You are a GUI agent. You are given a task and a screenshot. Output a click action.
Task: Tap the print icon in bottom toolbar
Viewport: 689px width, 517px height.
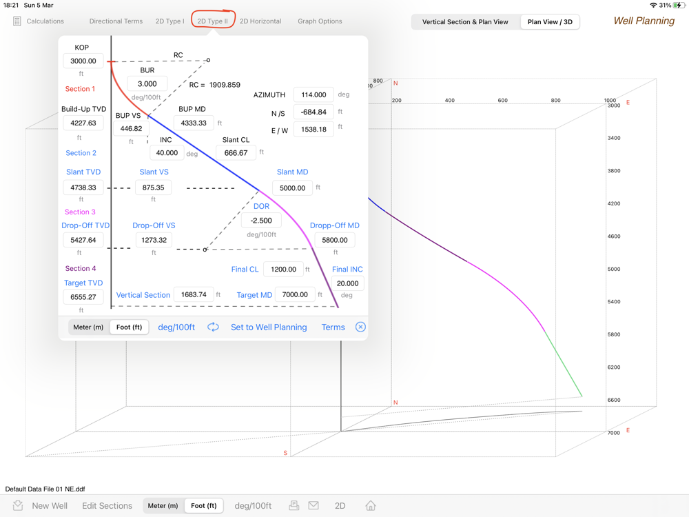point(294,505)
